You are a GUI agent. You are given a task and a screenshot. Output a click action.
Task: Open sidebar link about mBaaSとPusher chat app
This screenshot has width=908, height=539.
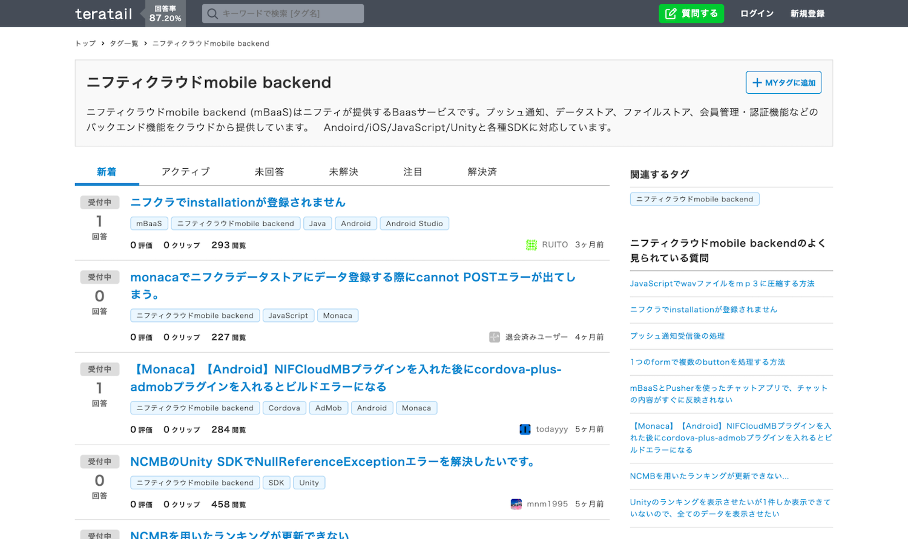pos(729,394)
